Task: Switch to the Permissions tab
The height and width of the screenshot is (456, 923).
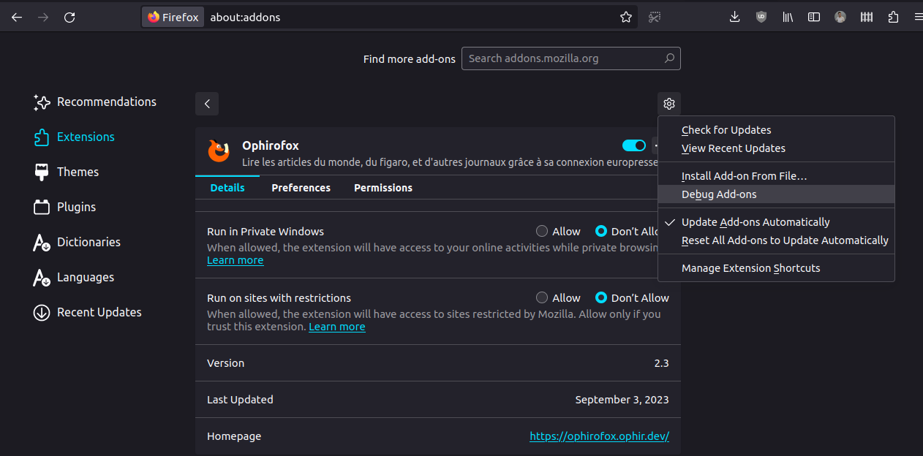Action: tap(383, 188)
